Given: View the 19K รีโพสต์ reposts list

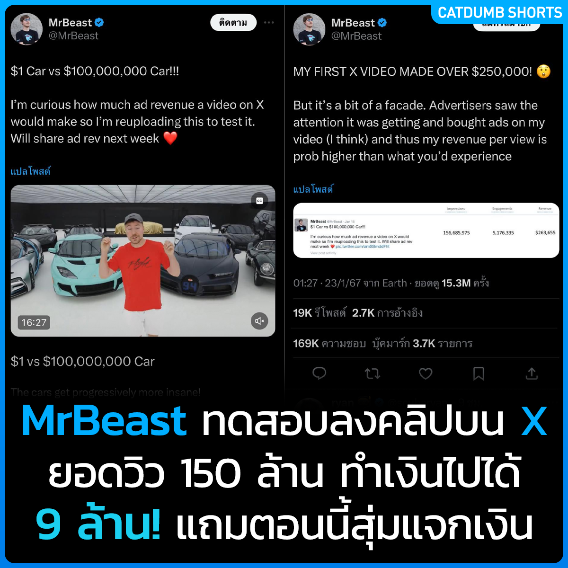Looking at the screenshot, I should (x=319, y=313).
